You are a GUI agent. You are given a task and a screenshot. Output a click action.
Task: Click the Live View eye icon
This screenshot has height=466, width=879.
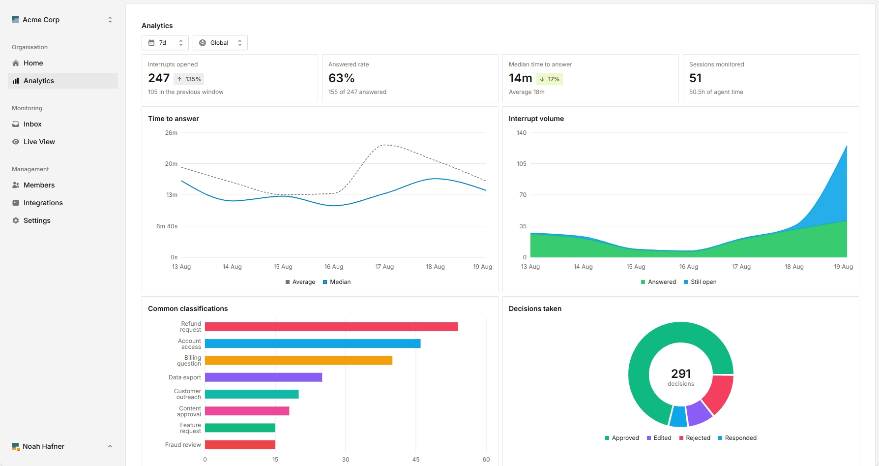(16, 142)
